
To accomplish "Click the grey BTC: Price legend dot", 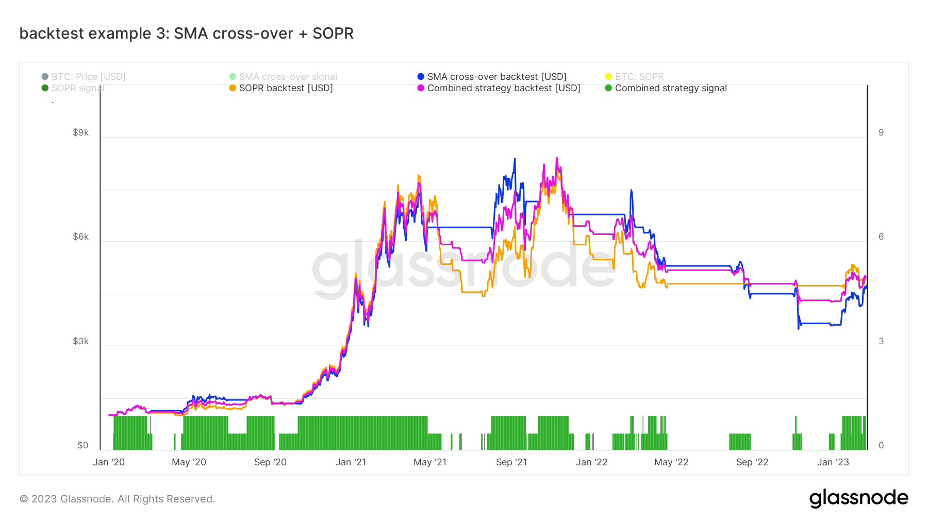I will (x=45, y=77).
